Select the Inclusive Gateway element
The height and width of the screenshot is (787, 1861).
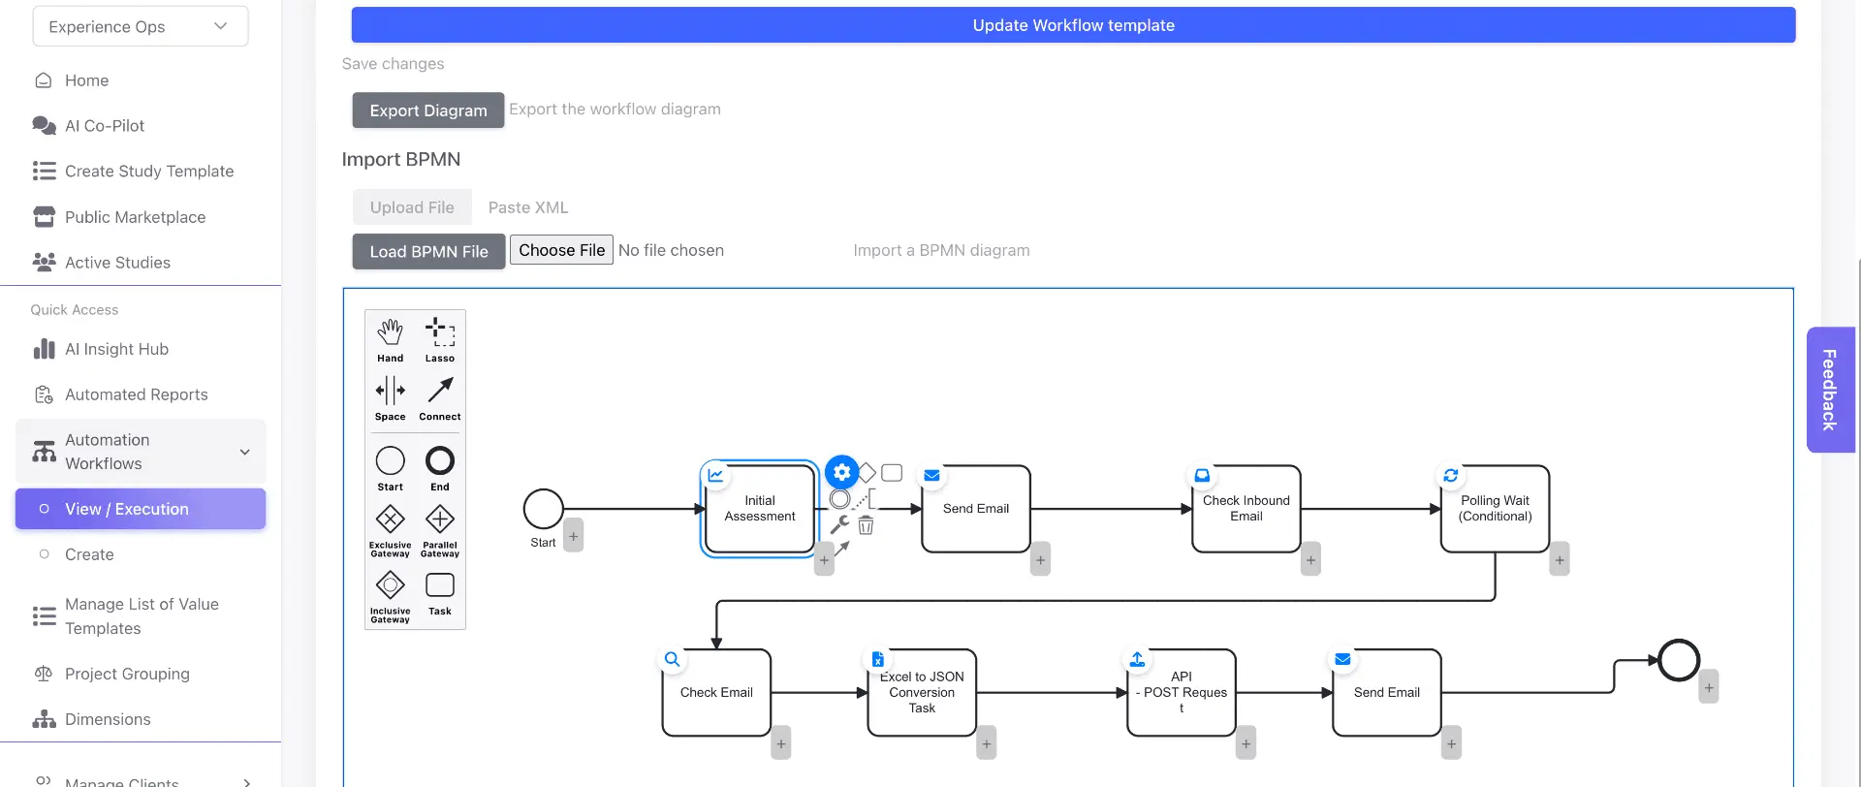point(390,595)
